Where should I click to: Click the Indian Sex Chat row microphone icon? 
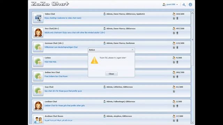[177, 76]
